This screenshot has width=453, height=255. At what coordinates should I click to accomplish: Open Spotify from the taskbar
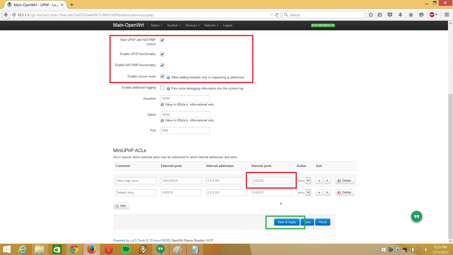[126, 249]
